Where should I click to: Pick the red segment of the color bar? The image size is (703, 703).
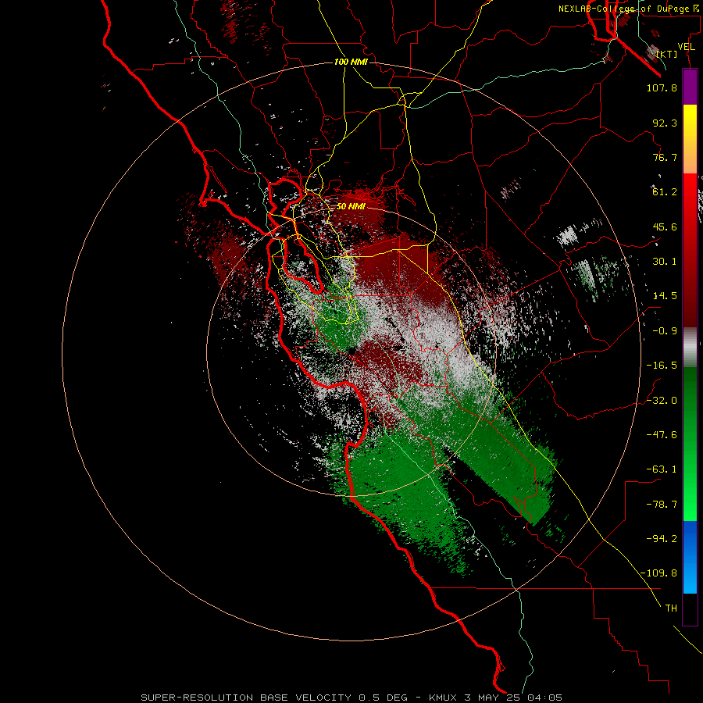(690, 250)
